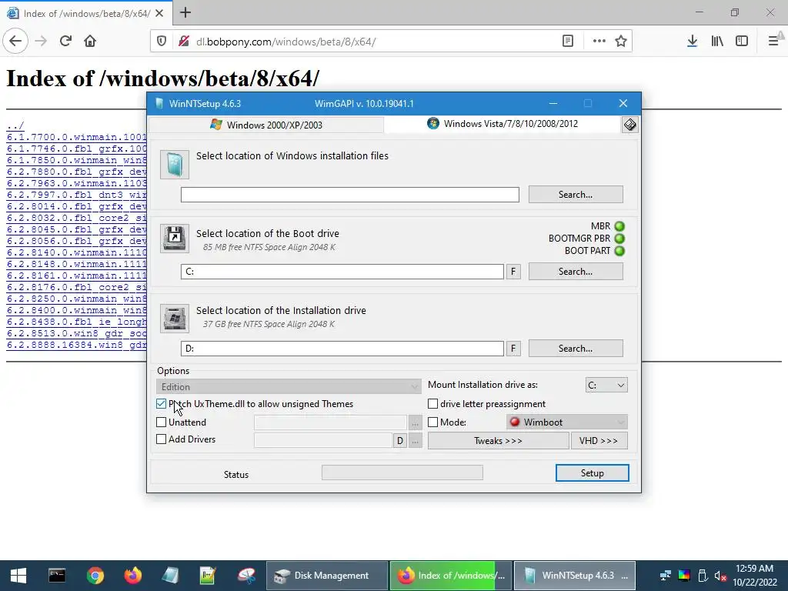Click the WinNTSetup disk tool icon beside tabs
Viewport: 788px width, 591px height.
point(629,125)
